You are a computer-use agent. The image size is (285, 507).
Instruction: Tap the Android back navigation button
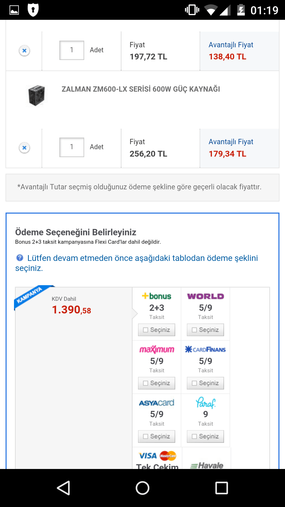coord(63,488)
